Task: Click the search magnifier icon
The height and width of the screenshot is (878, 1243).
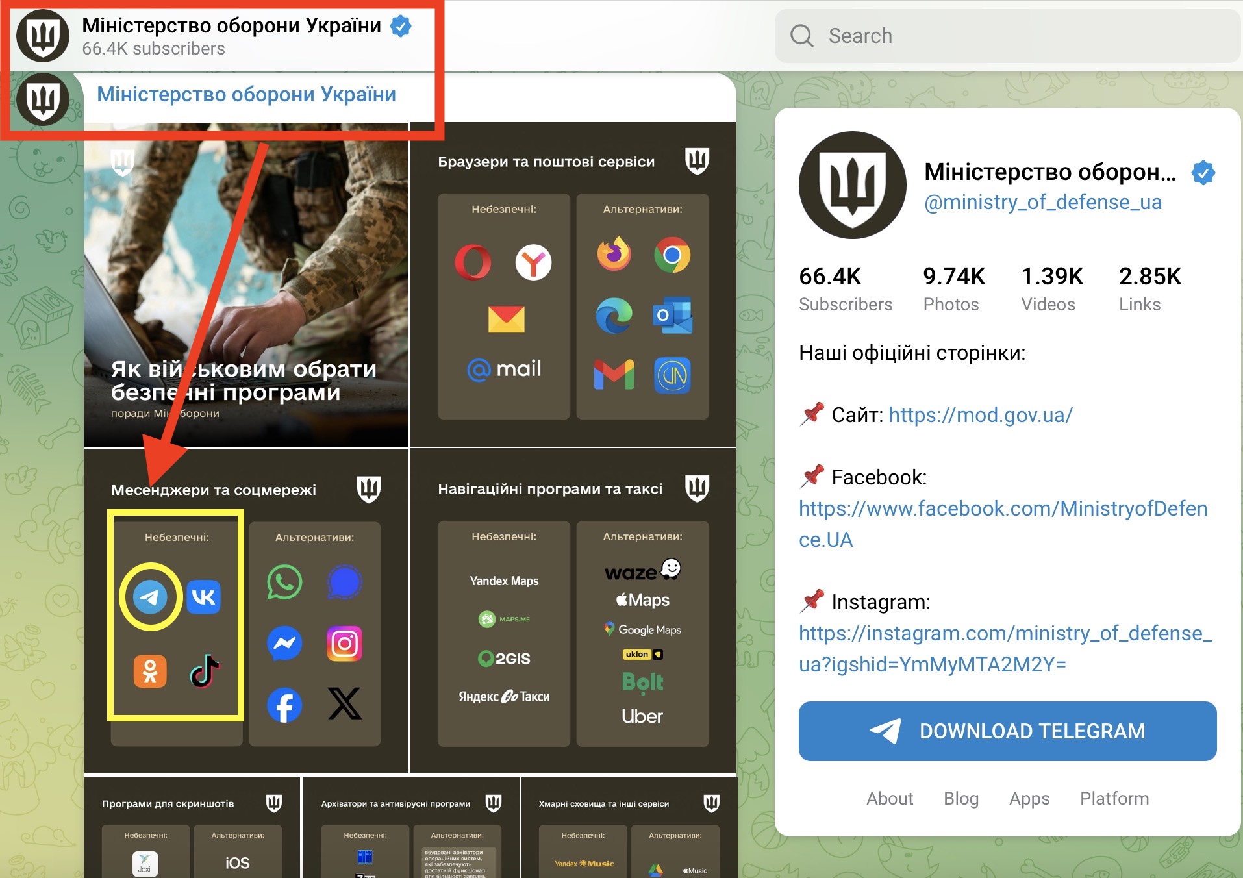Action: [802, 35]
